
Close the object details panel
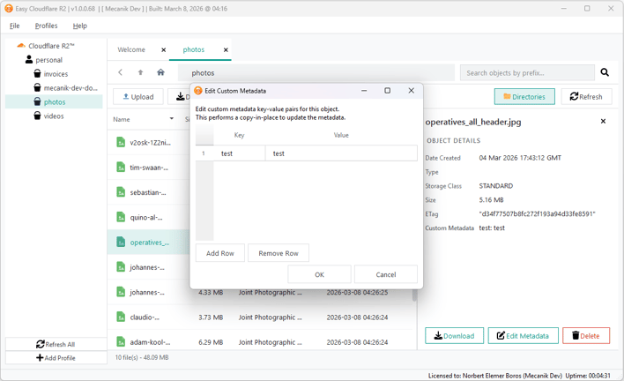(x=603, y=121)
